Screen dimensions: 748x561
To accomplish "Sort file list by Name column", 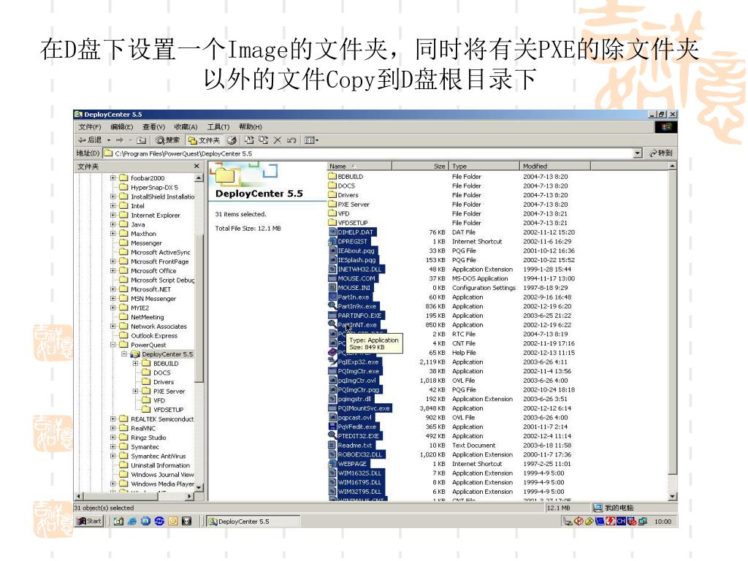I will click(x=359, y=166).
